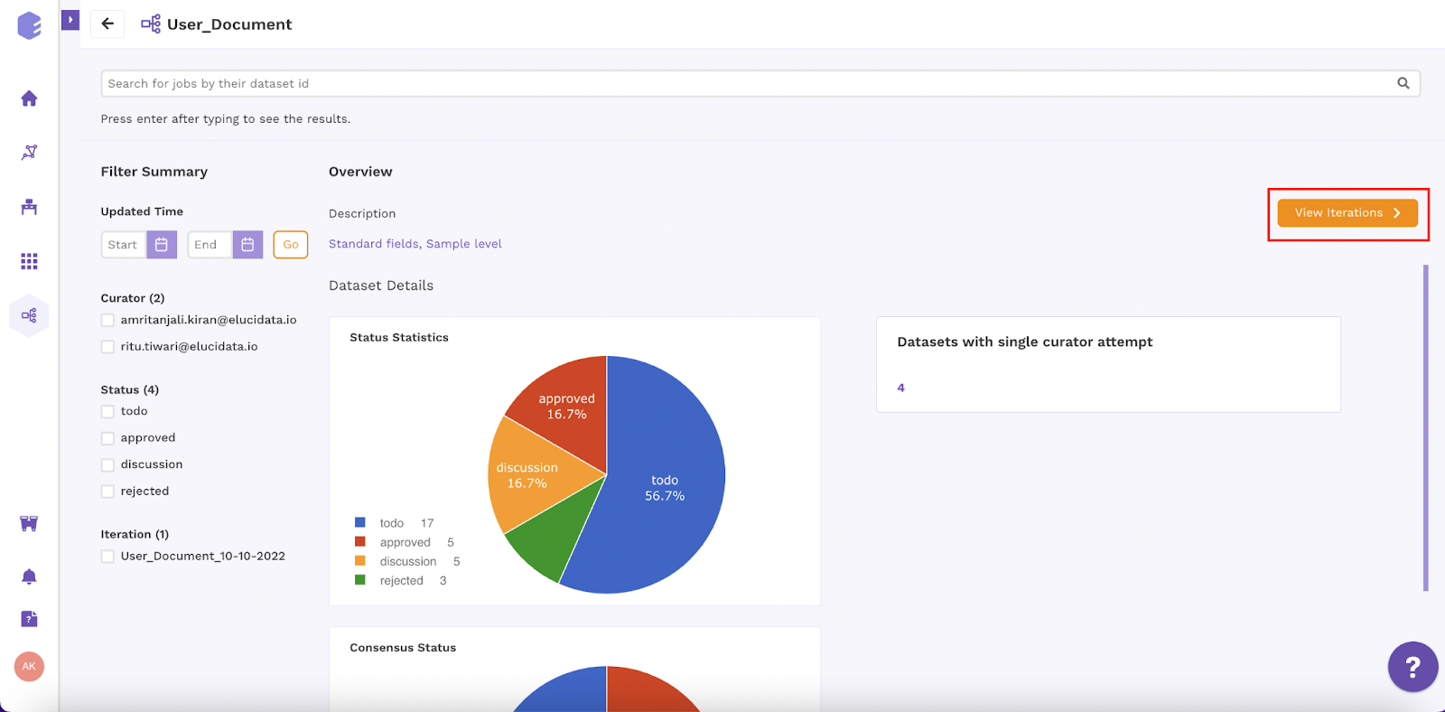Click the search magnifier icon
This screenshot has width=1445, height=712.
(1403, 83)
